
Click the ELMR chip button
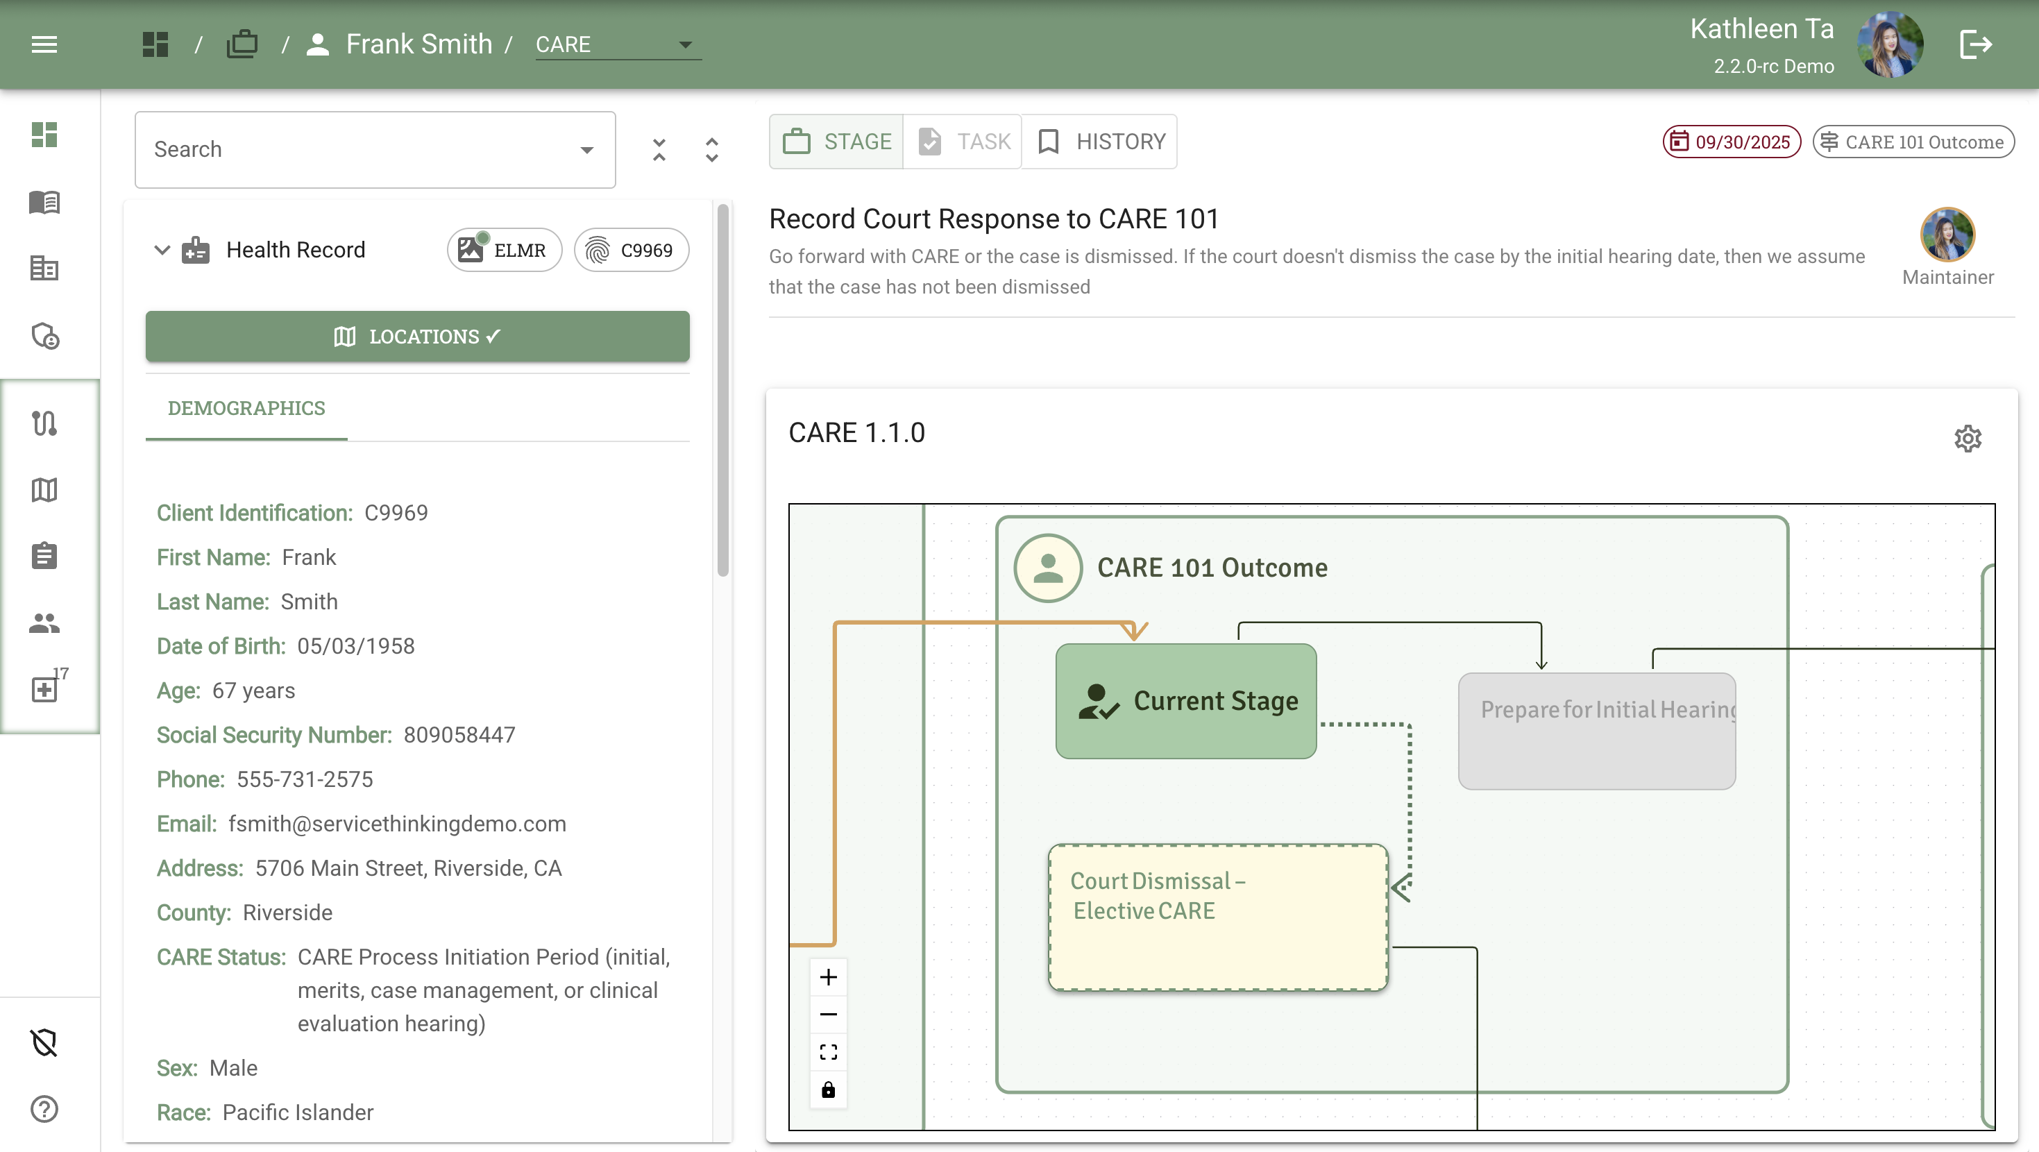click(x=505, y=251)
